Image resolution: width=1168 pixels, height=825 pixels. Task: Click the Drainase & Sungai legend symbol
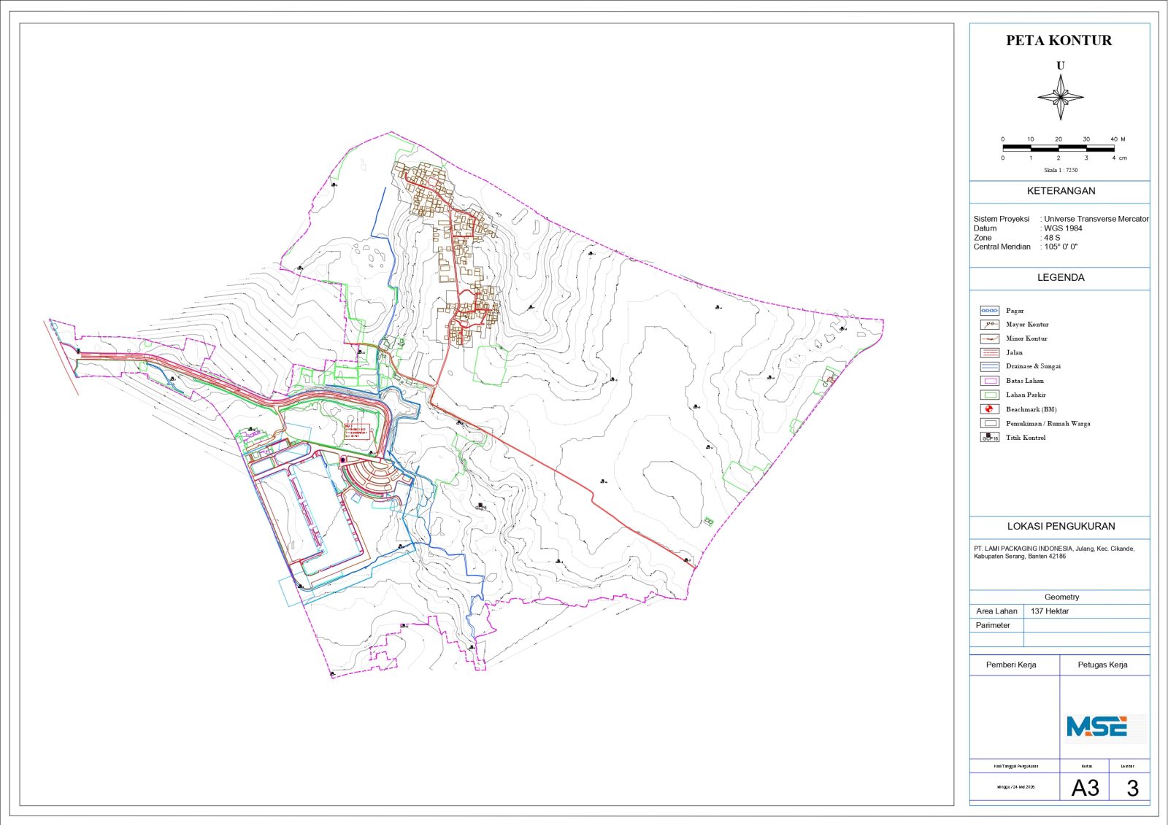coord(990,366)
